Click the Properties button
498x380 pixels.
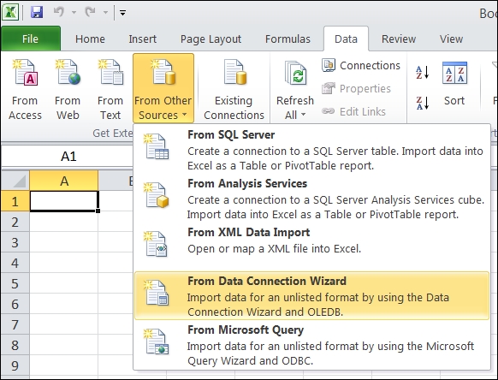[356, 89]
